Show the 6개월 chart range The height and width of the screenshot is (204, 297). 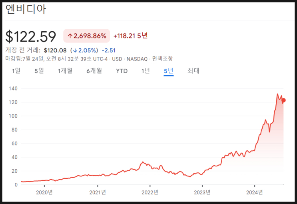click(94, 71)
